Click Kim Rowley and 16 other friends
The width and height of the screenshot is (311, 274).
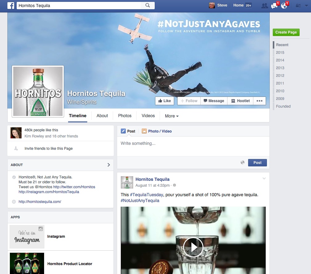pos(51,136)
